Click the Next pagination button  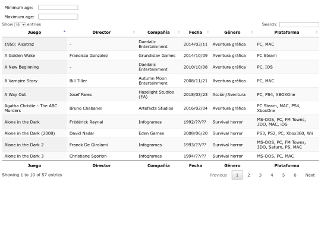tap(310, 175)
